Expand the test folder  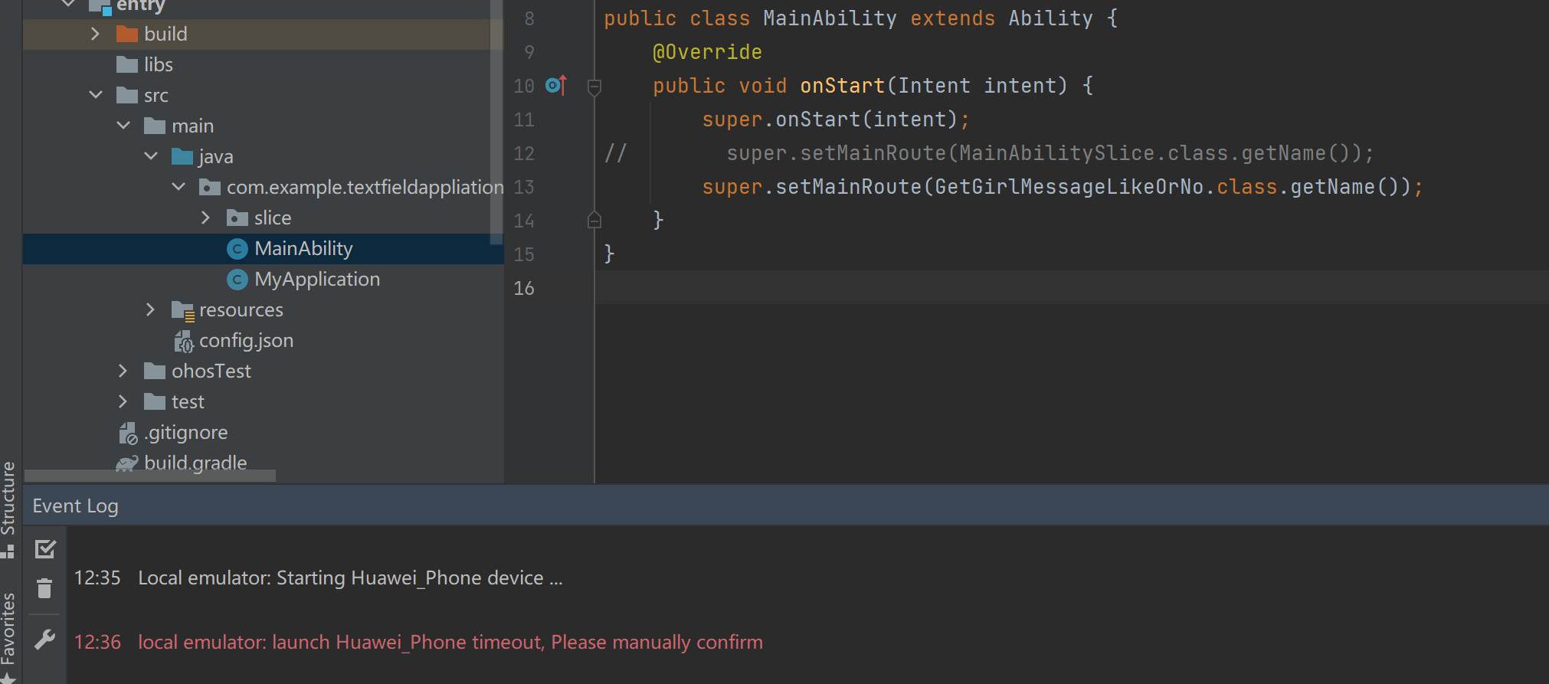pos(123,401)
